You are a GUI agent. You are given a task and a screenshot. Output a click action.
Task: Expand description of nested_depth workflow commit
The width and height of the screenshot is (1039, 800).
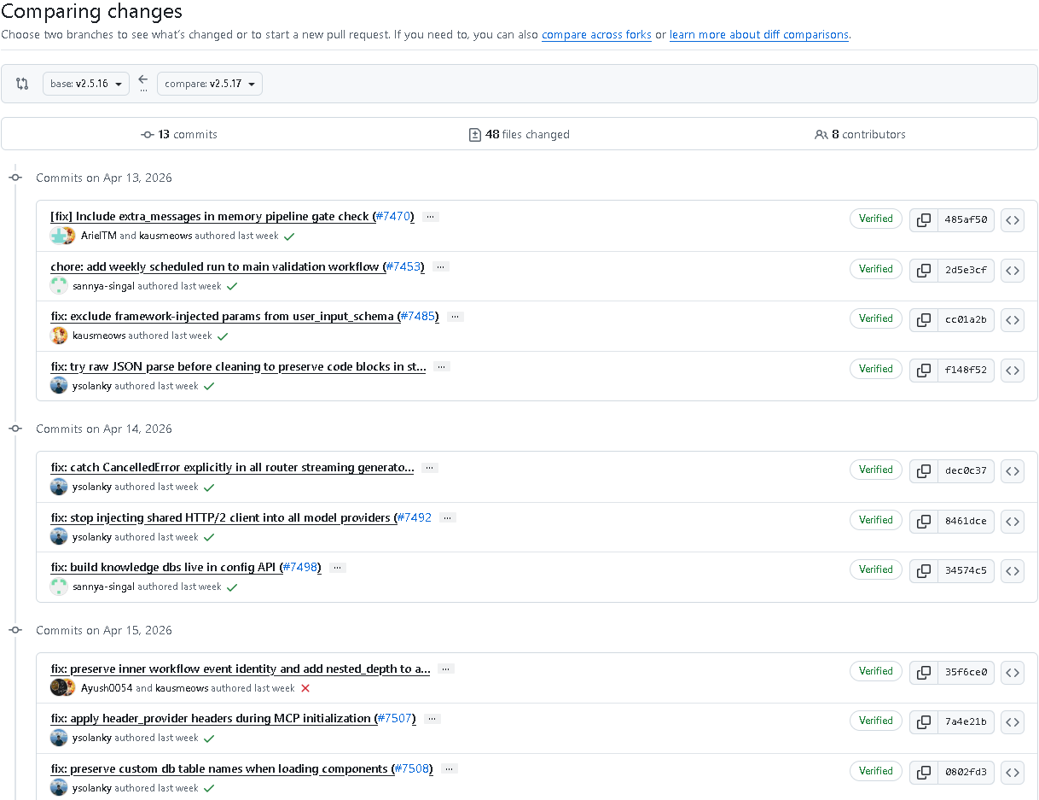coord(446,669)
